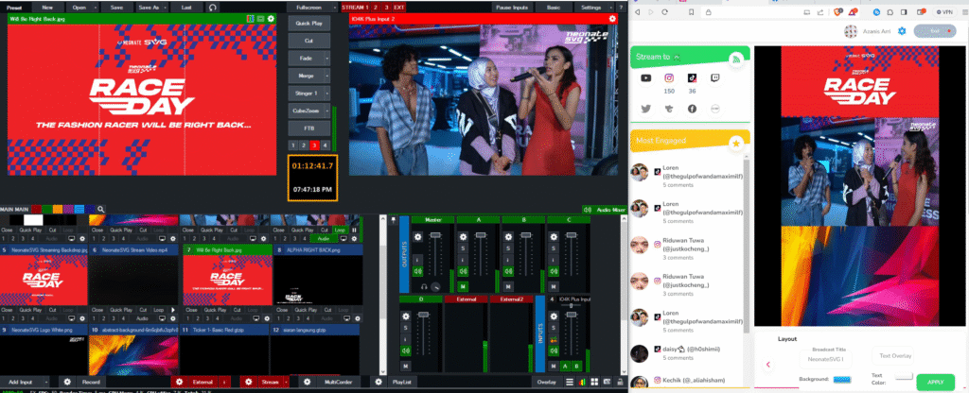Open the Add Input dropdown arrow
The width and height of the screenshot is (969, 393).
click(48, 383)
